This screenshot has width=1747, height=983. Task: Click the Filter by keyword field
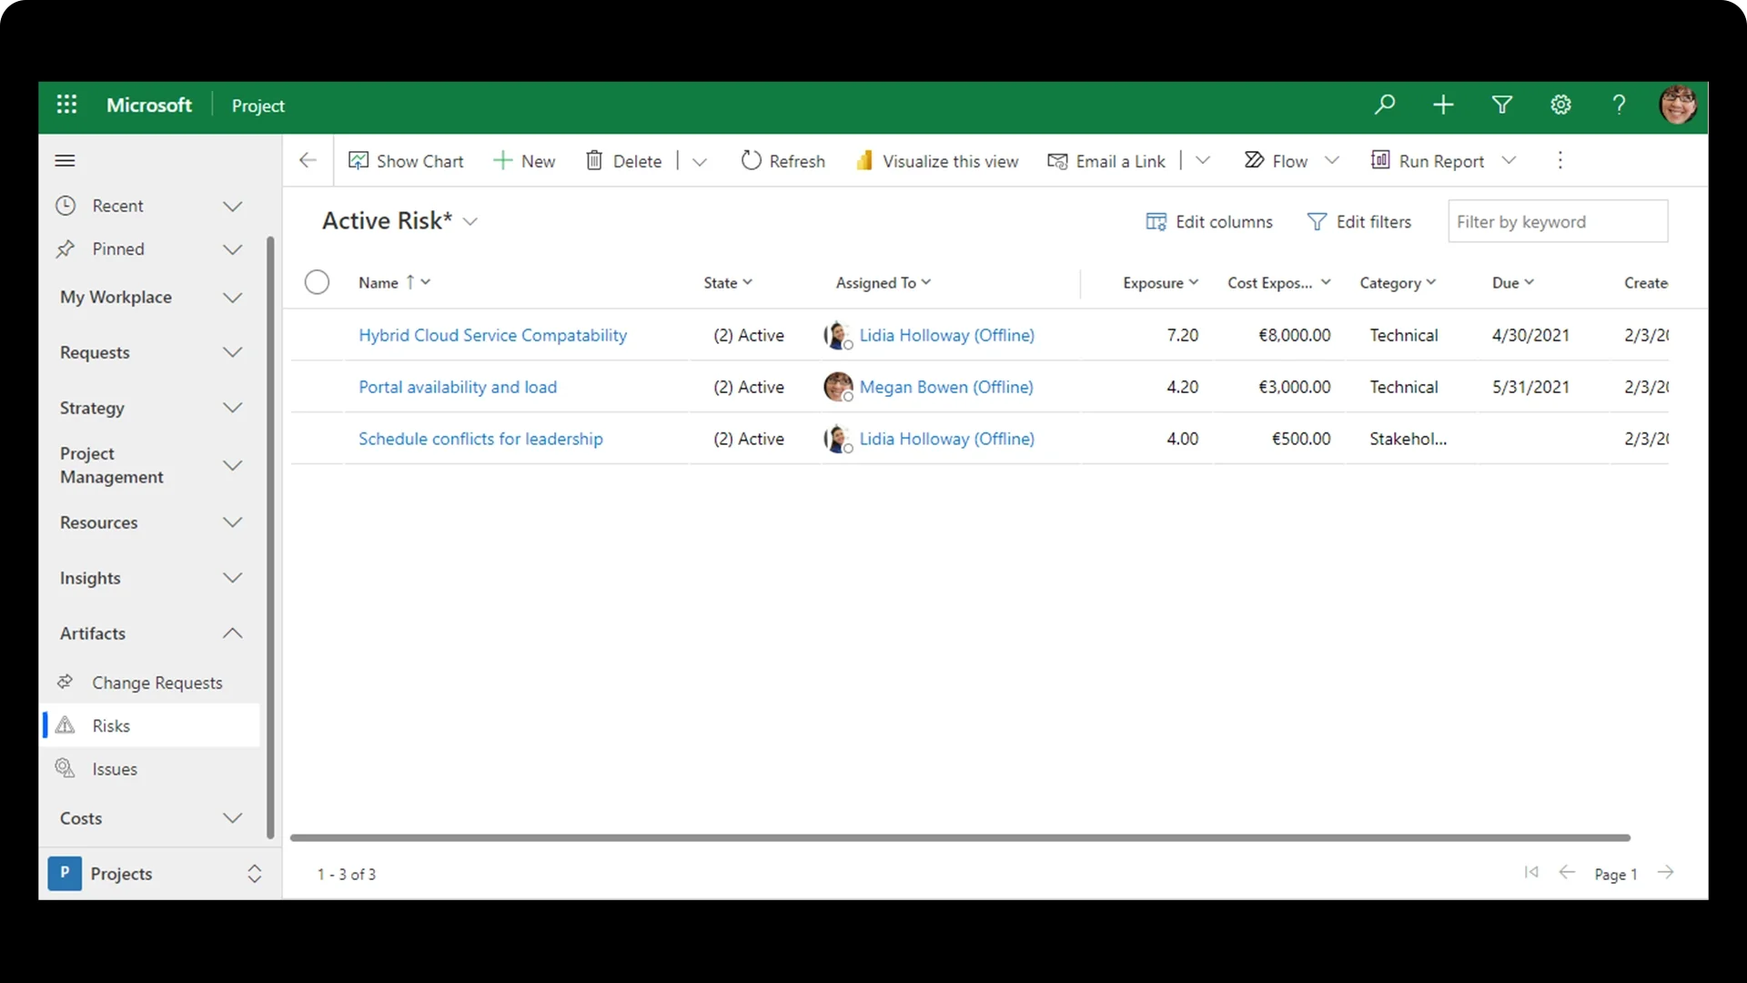pyautogui.click(x=1557, y=221)
